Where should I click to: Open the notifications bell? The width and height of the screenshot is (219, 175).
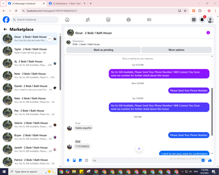(202, 20)
